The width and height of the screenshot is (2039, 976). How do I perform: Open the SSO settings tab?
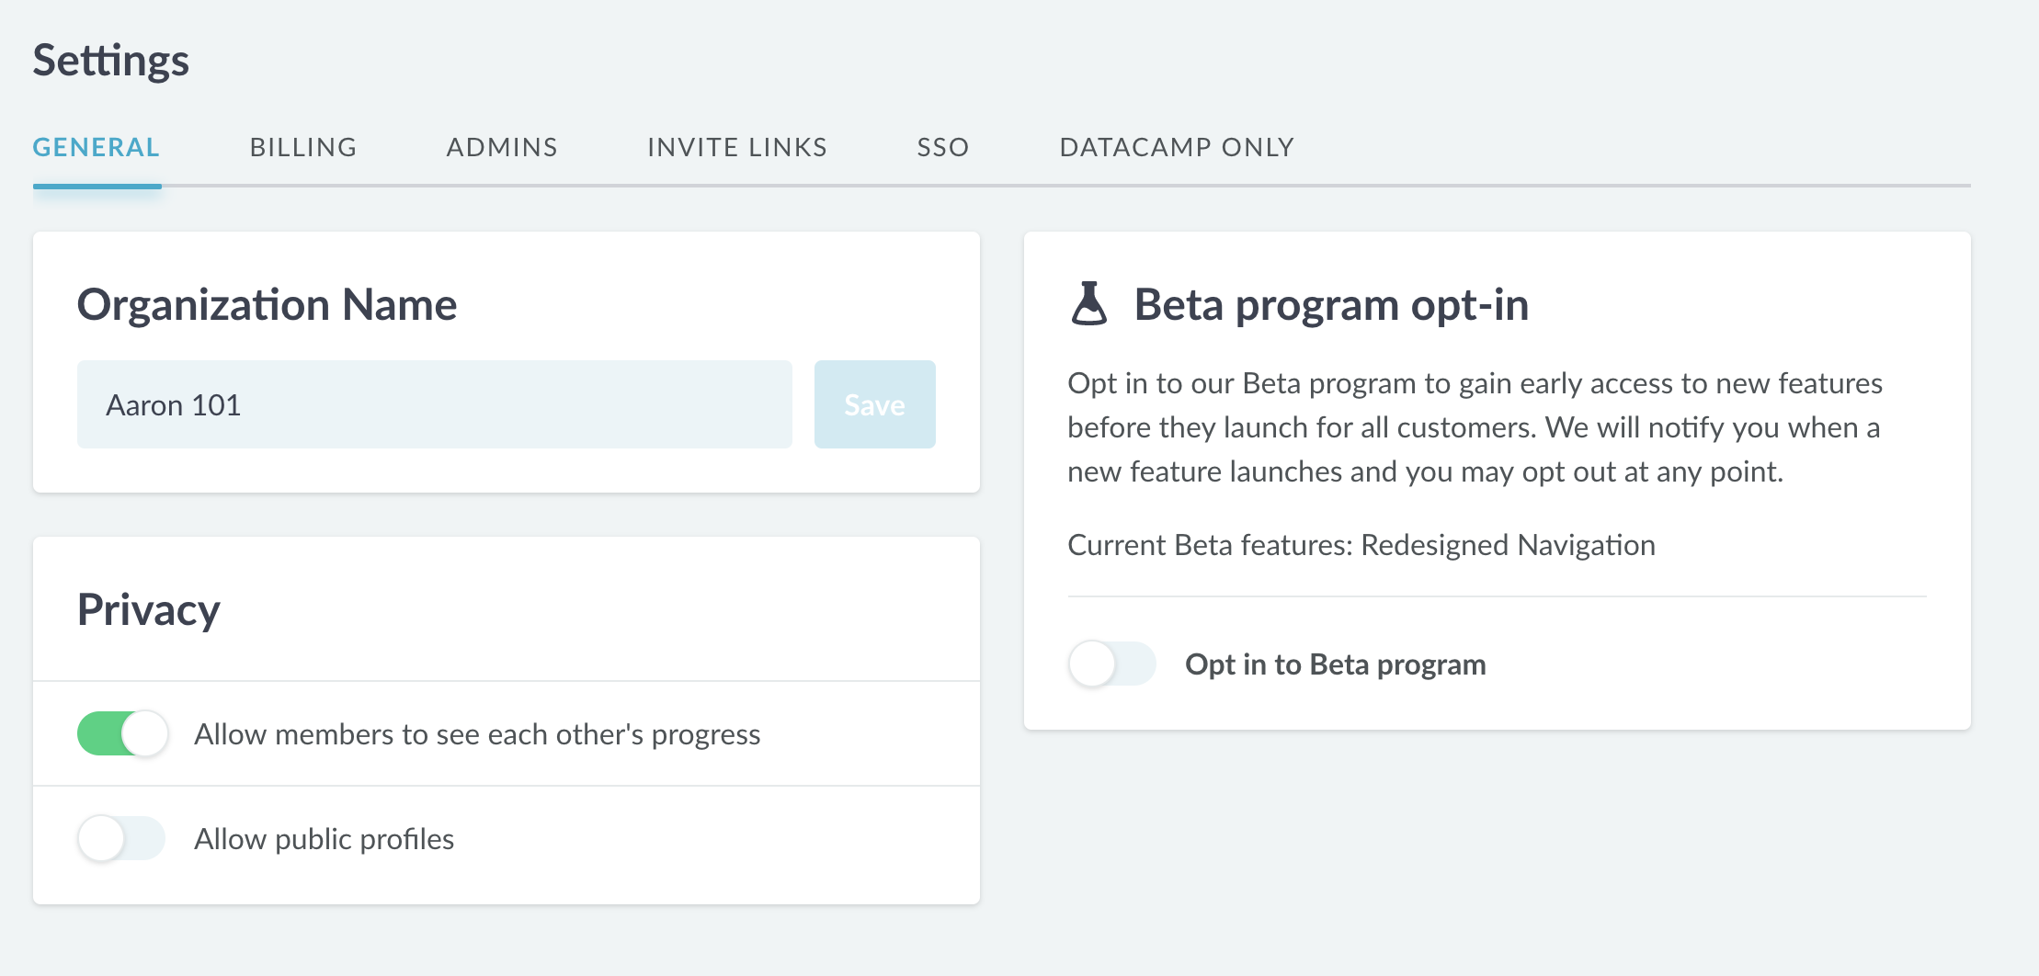[943, 147]
